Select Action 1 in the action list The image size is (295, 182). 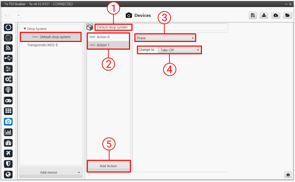point(108,45)
